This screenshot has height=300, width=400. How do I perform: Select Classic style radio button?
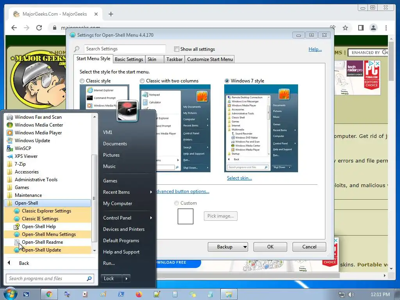(82, 81)
